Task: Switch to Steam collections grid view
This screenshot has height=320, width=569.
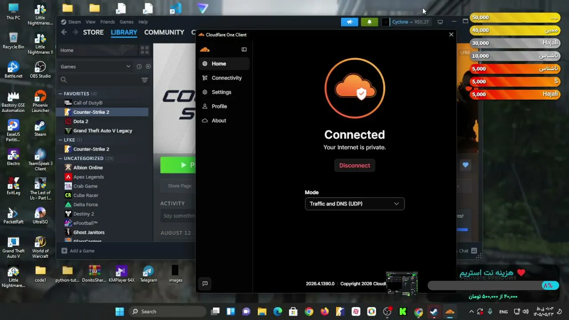Action: coord(144,50)
